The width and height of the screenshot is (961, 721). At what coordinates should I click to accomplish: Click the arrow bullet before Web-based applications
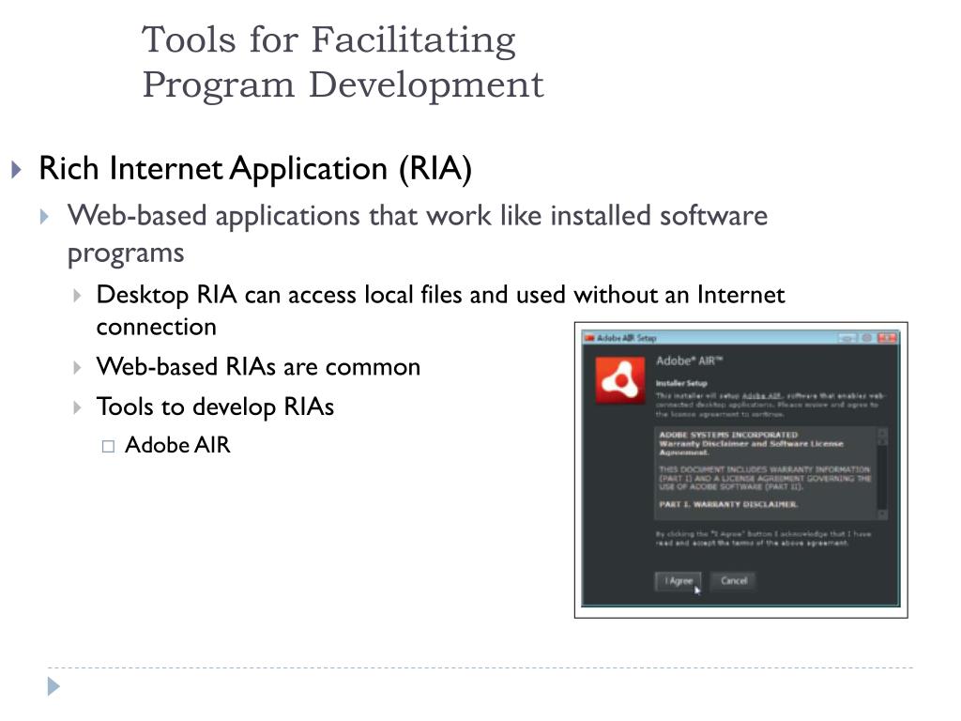pyautogui.click(x=44, y=217)
